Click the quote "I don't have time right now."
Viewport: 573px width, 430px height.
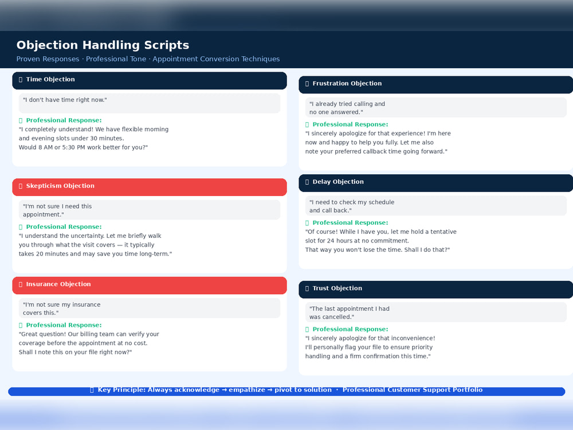click(65, 100)
